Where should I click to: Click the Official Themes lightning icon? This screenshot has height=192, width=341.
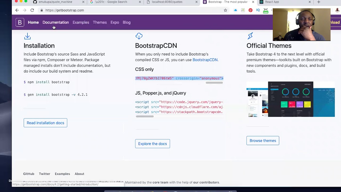[250, 36]
